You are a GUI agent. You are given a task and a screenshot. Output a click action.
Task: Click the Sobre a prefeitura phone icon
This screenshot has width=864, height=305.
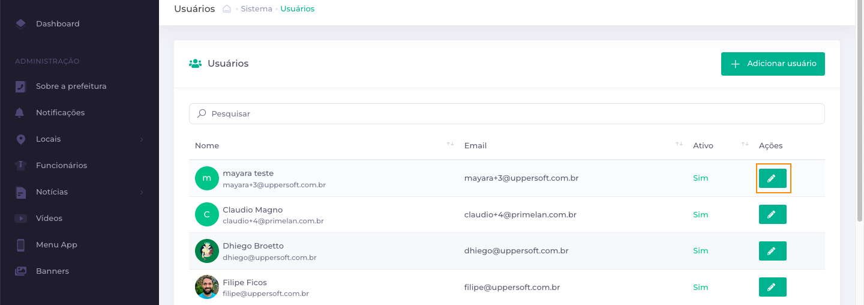tap(20, 86)
